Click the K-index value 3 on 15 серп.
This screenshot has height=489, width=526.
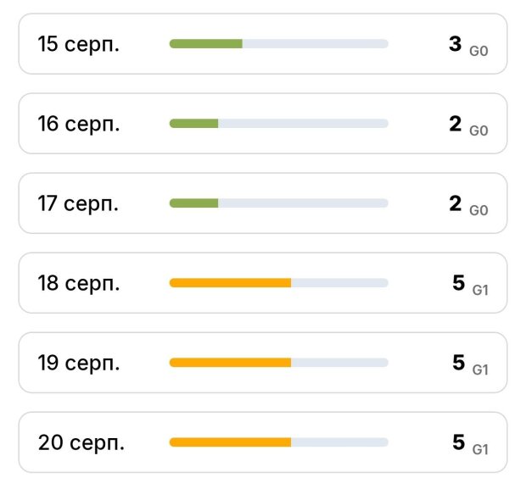(x=456, y=44)
